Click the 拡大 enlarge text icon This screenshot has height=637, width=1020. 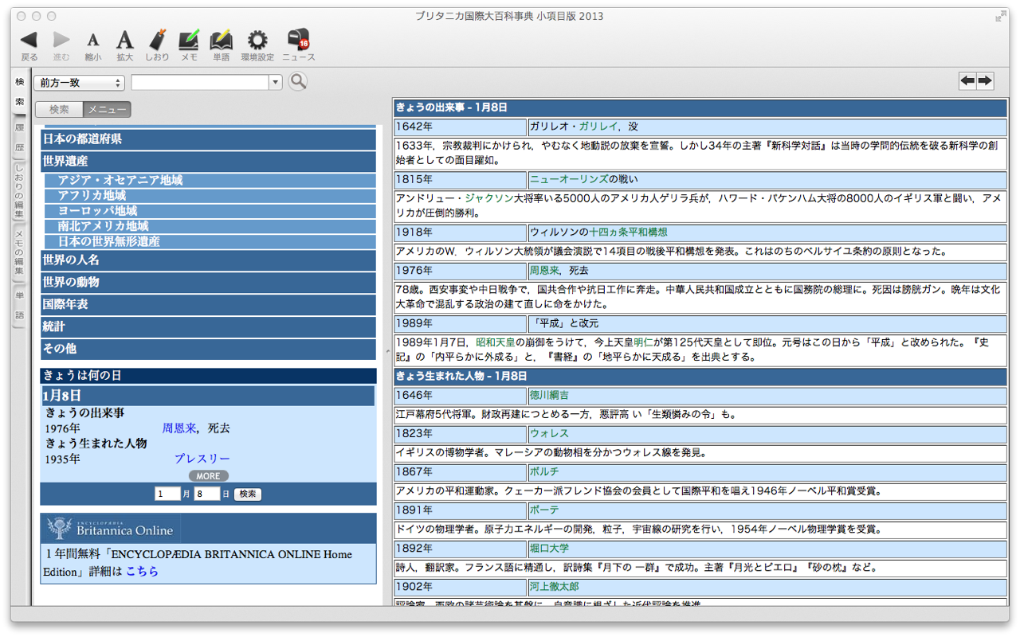click(125, 40)
